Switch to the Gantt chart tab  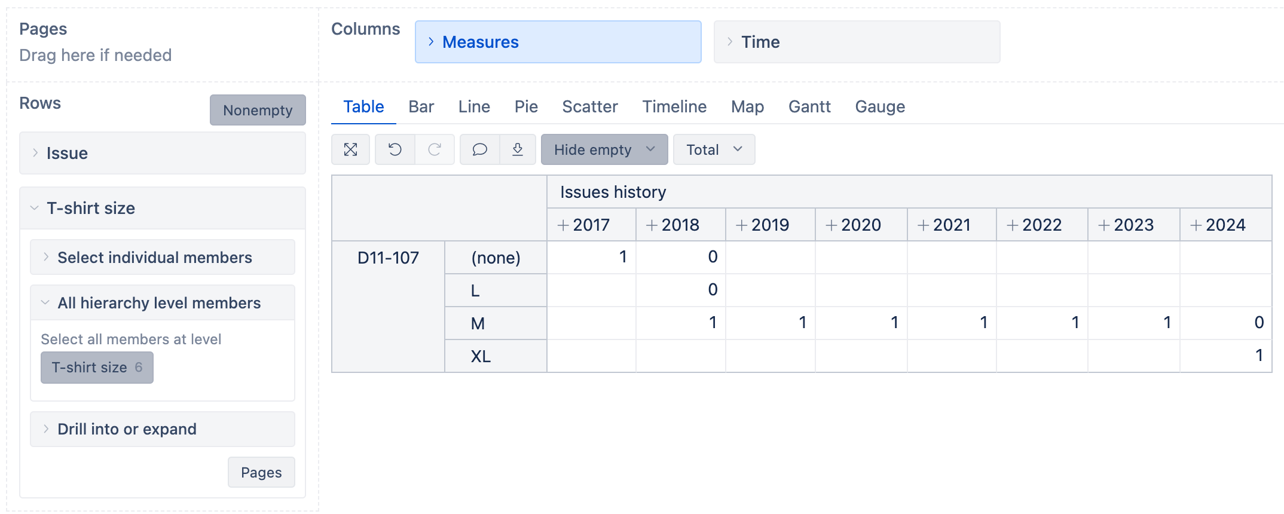point(809,106)
